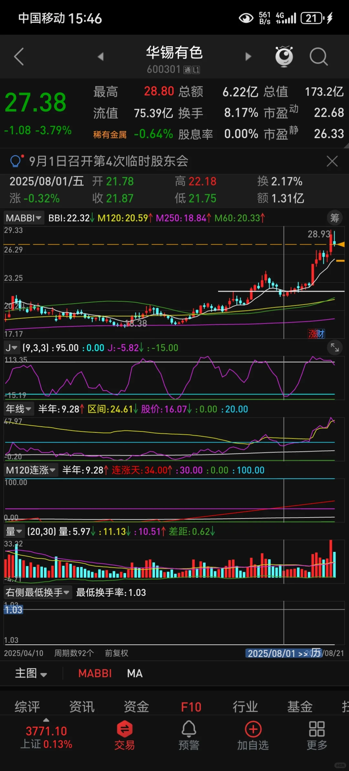Open the 预警 alert bell
This screenshot has width=349, height=771.
[x=189, y=736]
